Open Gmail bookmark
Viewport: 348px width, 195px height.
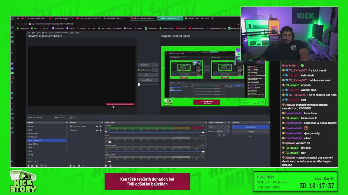[92, 28]
